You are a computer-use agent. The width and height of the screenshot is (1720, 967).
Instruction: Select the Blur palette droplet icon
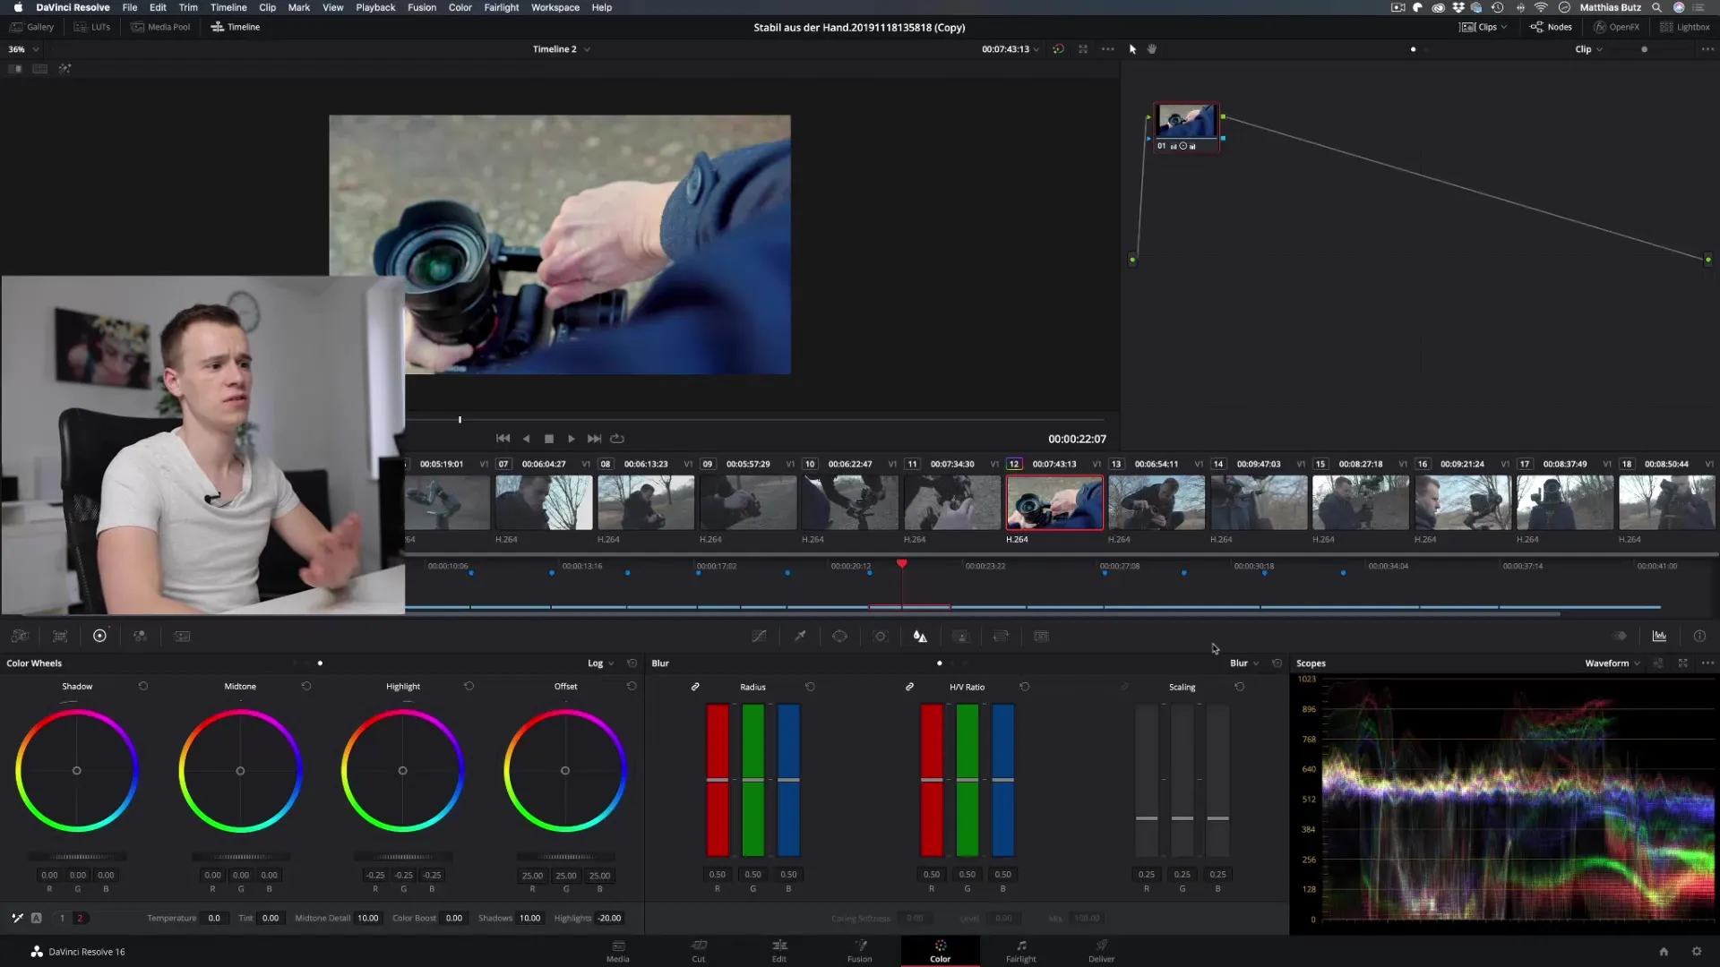tap(920, 636)
